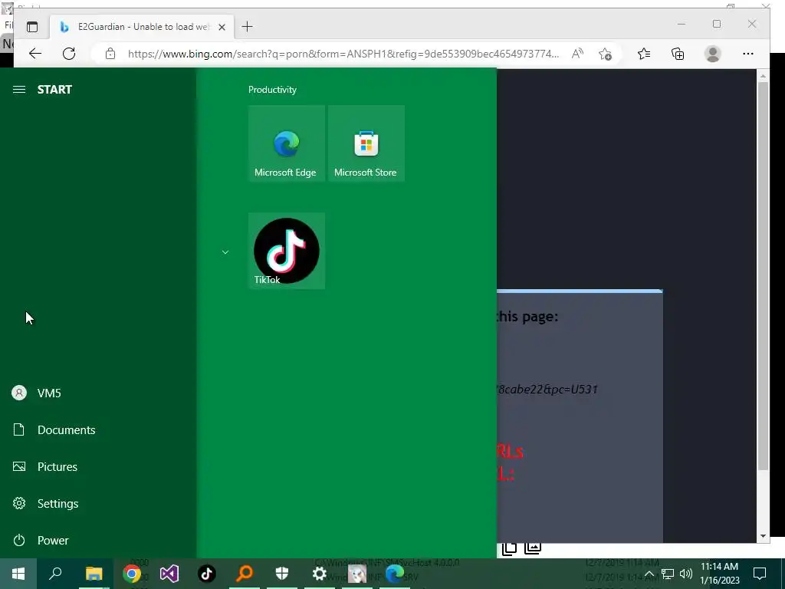Select the Productivity group header
The height and width of the screenshot is (589, 785).
(272, 90)
